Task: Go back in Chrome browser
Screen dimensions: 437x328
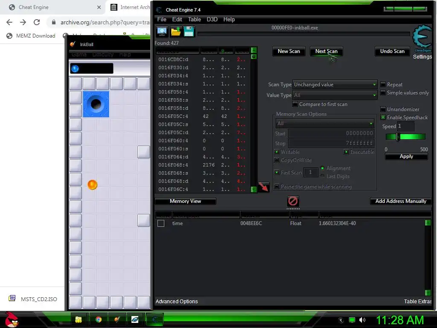Action: pos(9,22)
